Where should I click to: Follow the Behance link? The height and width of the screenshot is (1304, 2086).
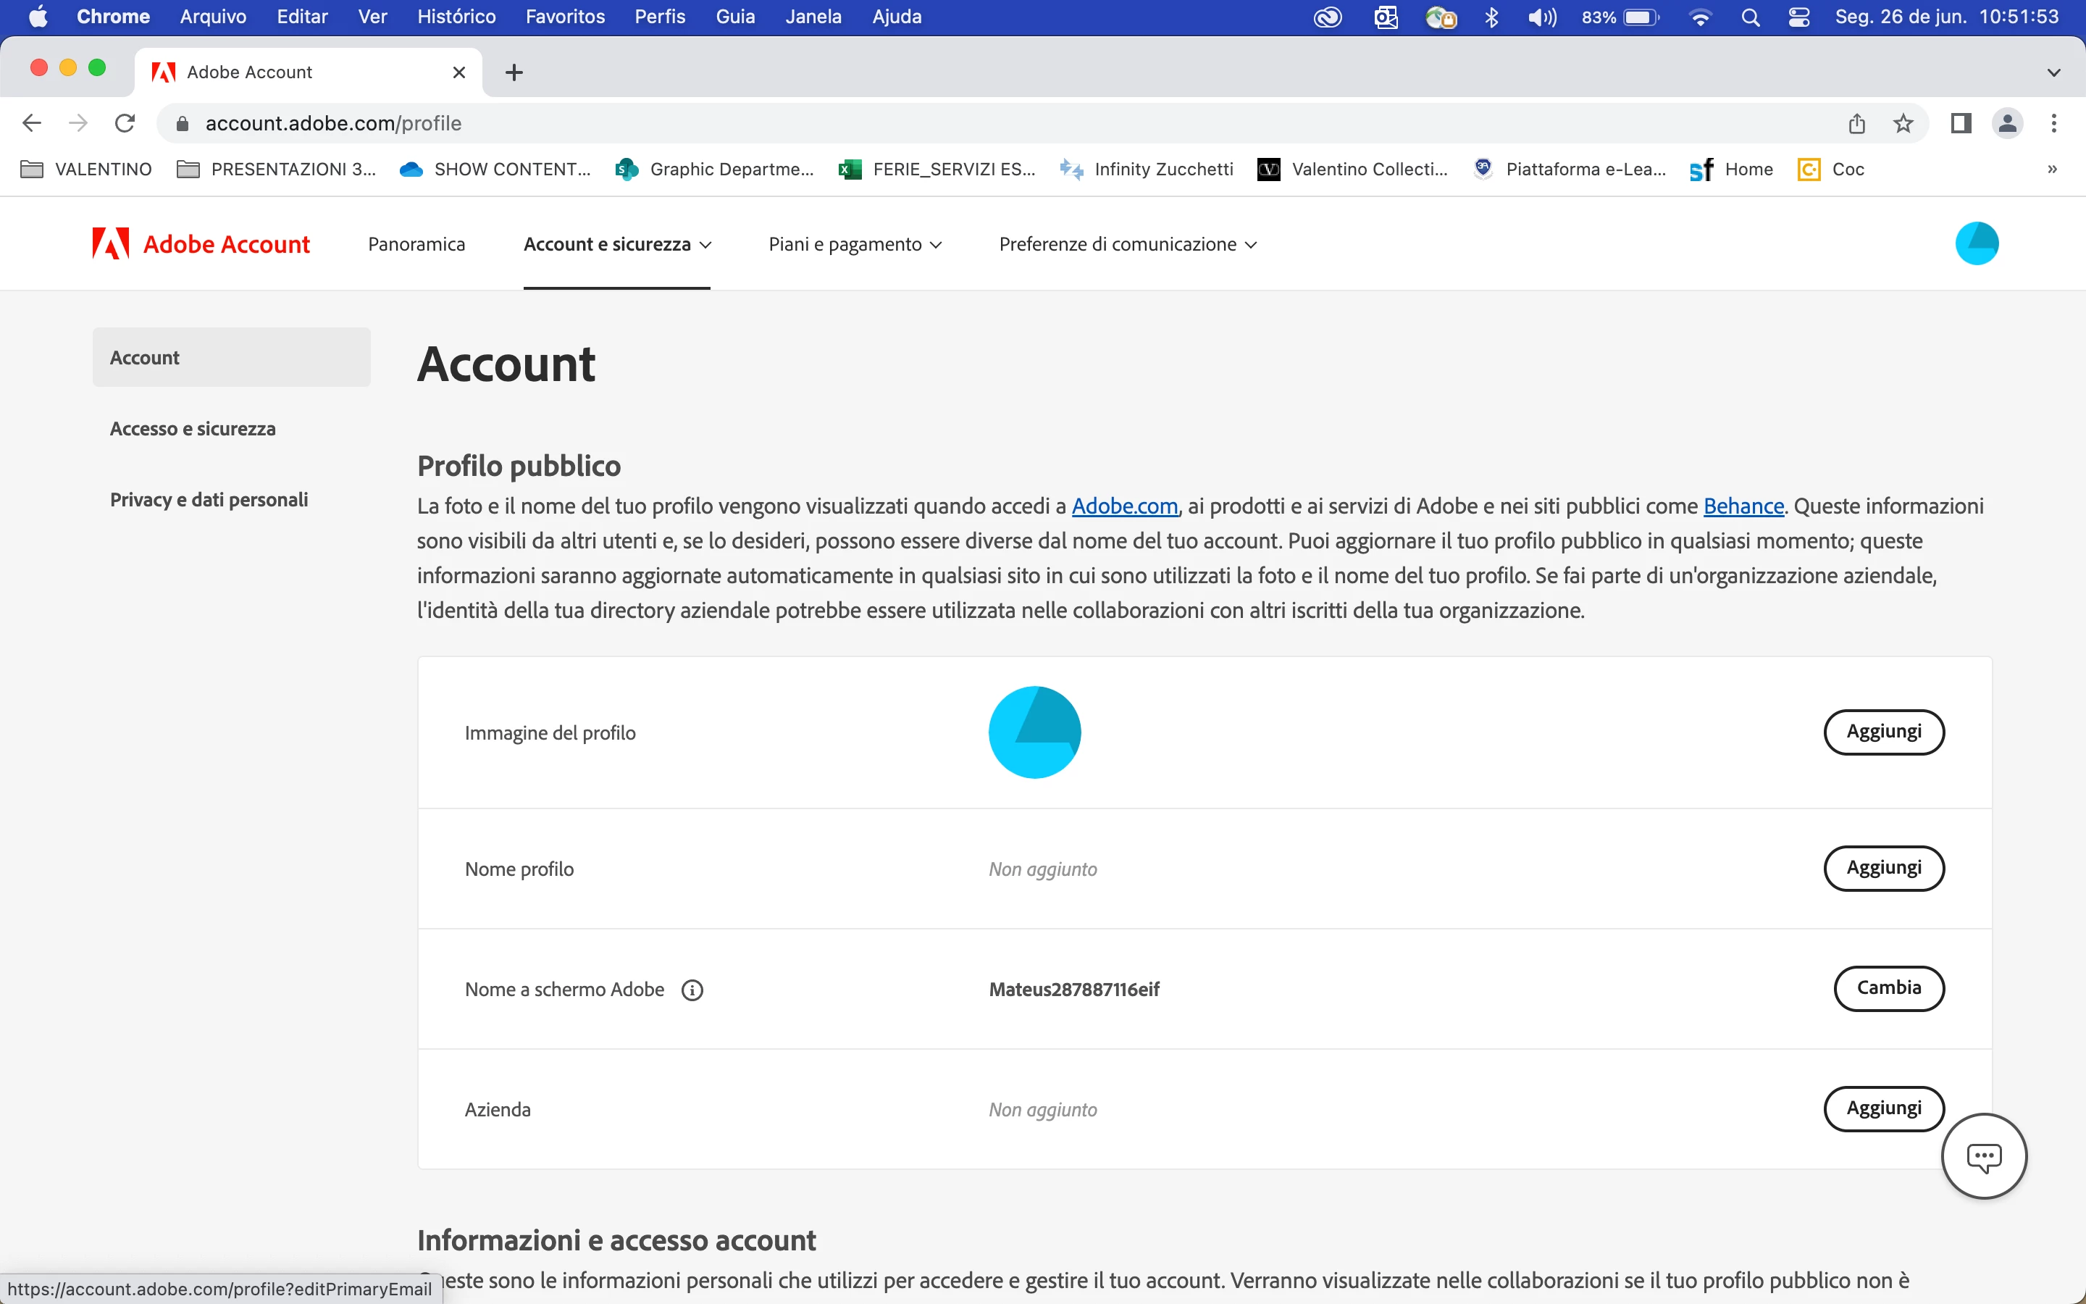[1743, 506]
